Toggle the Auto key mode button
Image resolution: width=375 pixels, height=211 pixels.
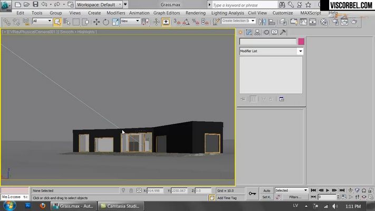(x=266, y=190)
